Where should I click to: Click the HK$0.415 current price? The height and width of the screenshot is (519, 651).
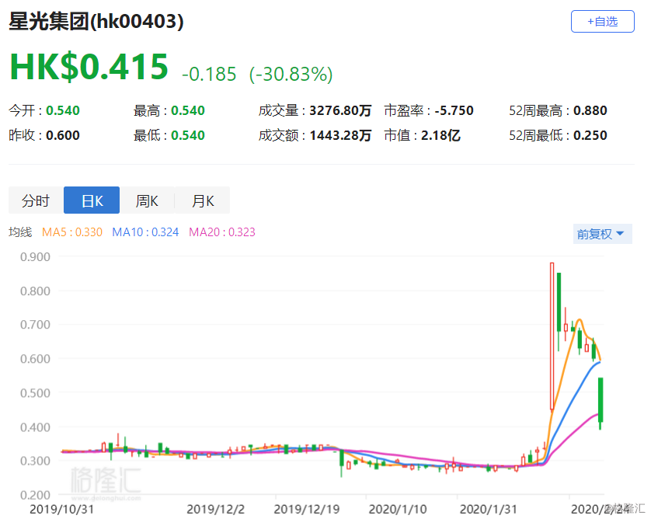tap(89, 68)
